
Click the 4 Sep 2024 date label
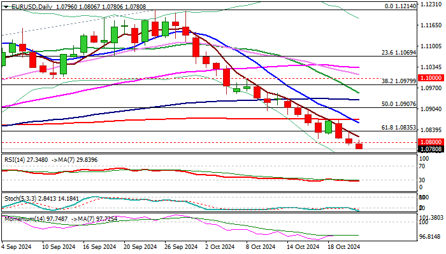click(17, 247)
